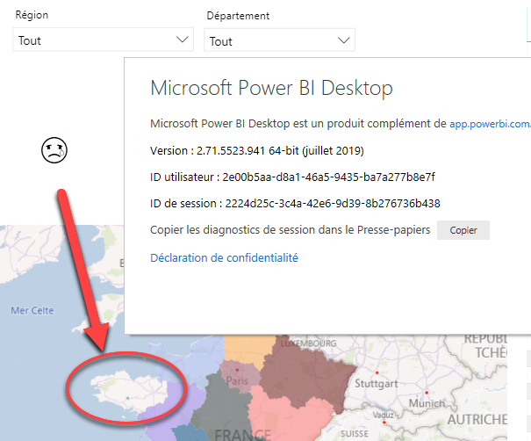The image size is (531, 441).
Task: Click the Département slicer label
Action: 238,16
